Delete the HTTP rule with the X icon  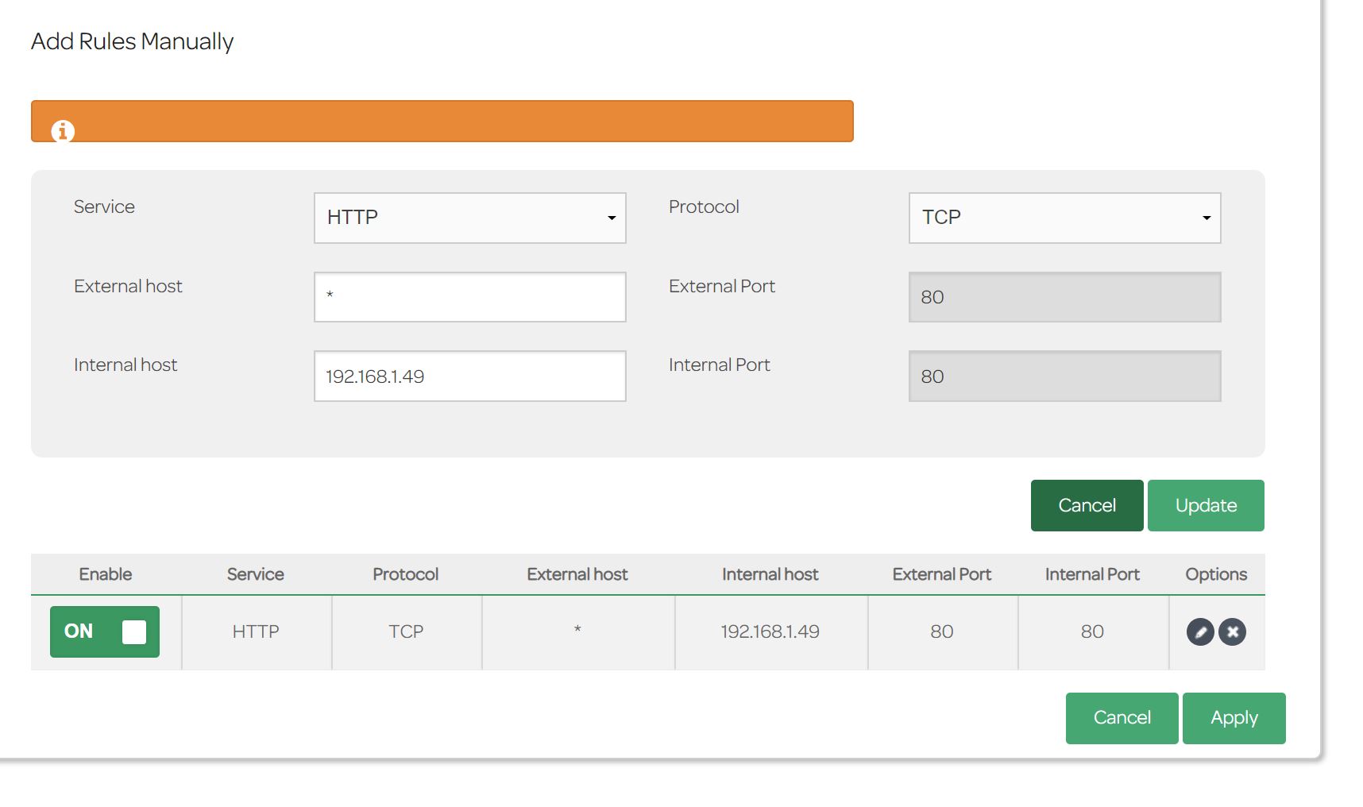(1232, 632)
